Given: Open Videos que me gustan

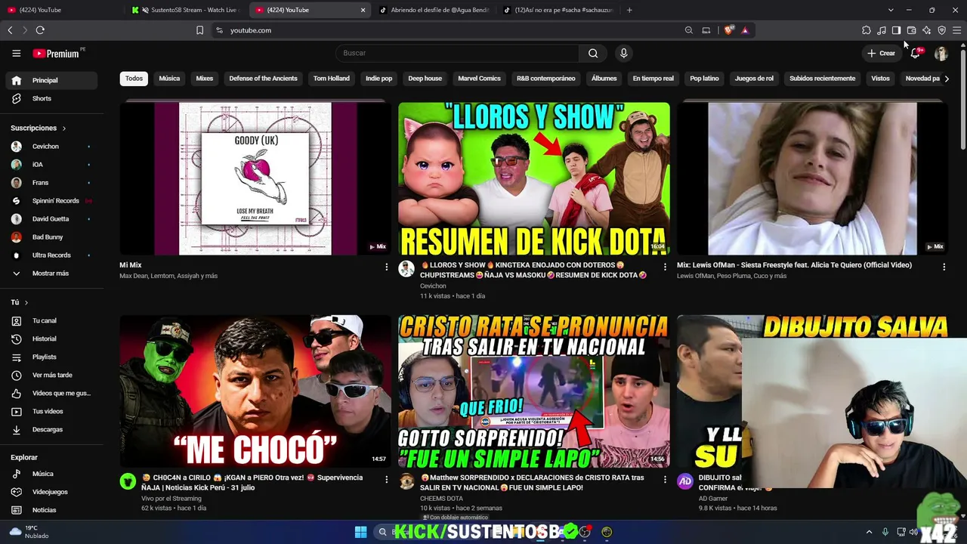Looking at the screenshot, I should pyautogui.click(x=51, y=393).
